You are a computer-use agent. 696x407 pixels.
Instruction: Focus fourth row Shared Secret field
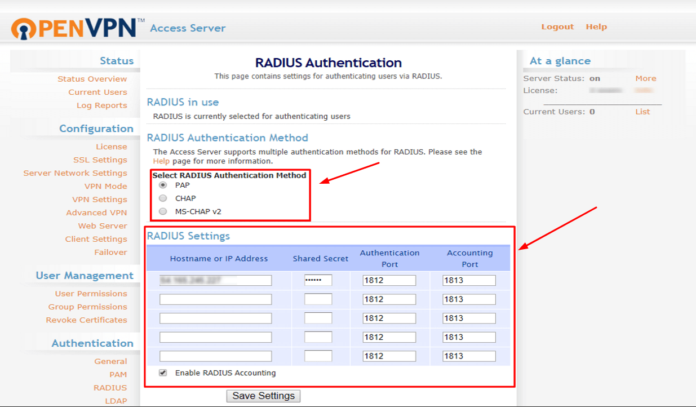click(x=318, y=337)
